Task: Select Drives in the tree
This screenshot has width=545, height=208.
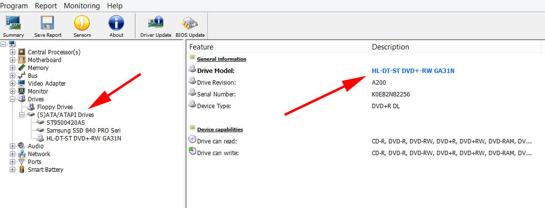Action: pos(36,99)
